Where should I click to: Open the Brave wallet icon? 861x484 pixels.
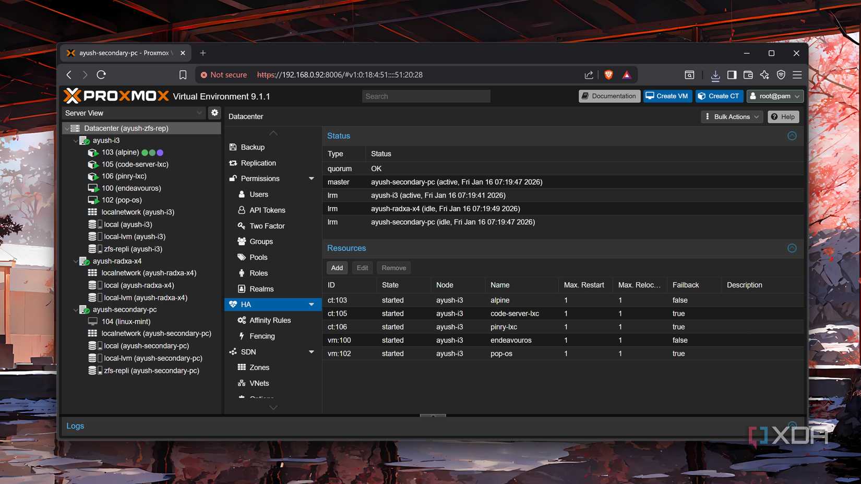[x=748, y=75]
